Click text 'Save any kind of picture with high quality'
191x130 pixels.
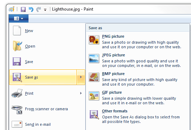pyautogui.click(x=140, y=80)
